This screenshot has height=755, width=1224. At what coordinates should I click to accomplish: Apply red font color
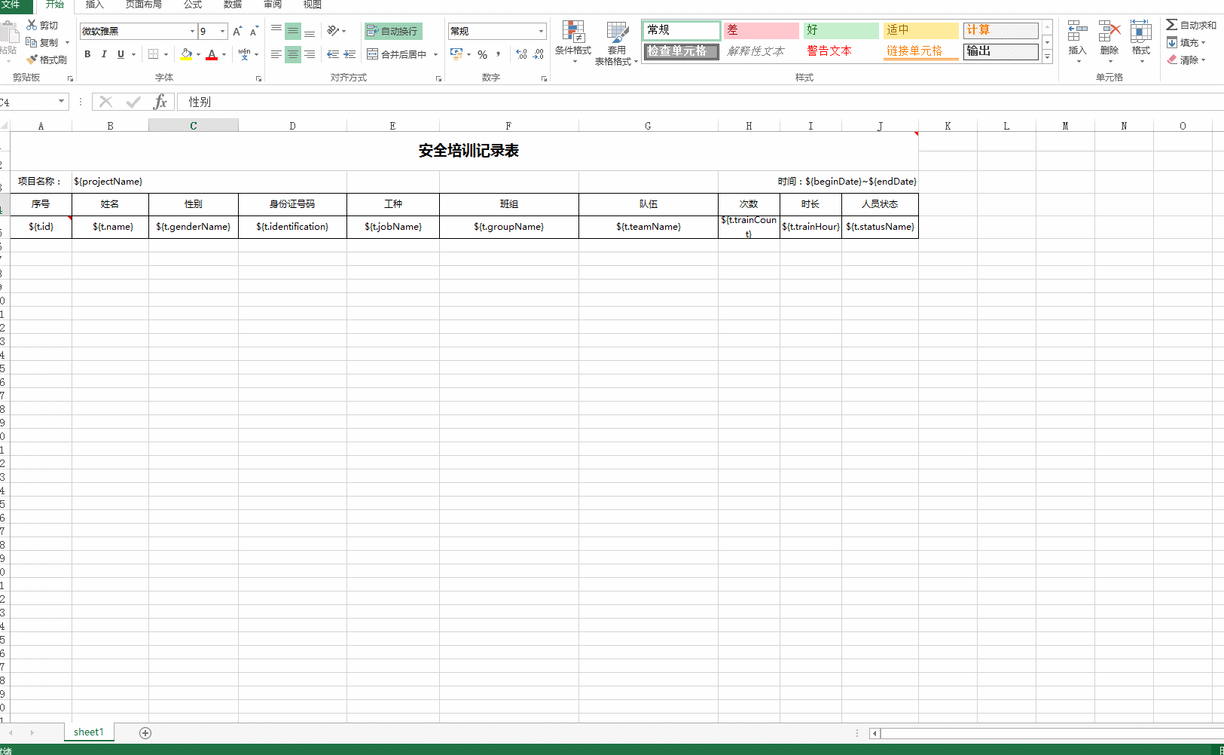tap(212, 54)
